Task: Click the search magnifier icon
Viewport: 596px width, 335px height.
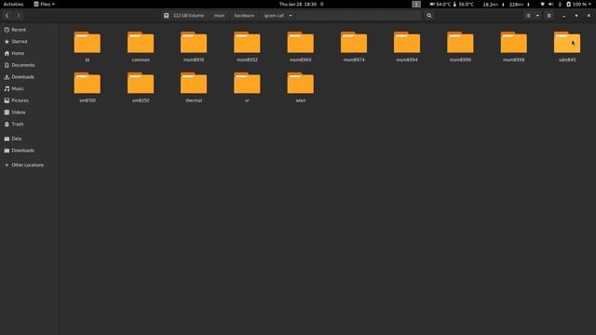Action: tap(429, 16)
